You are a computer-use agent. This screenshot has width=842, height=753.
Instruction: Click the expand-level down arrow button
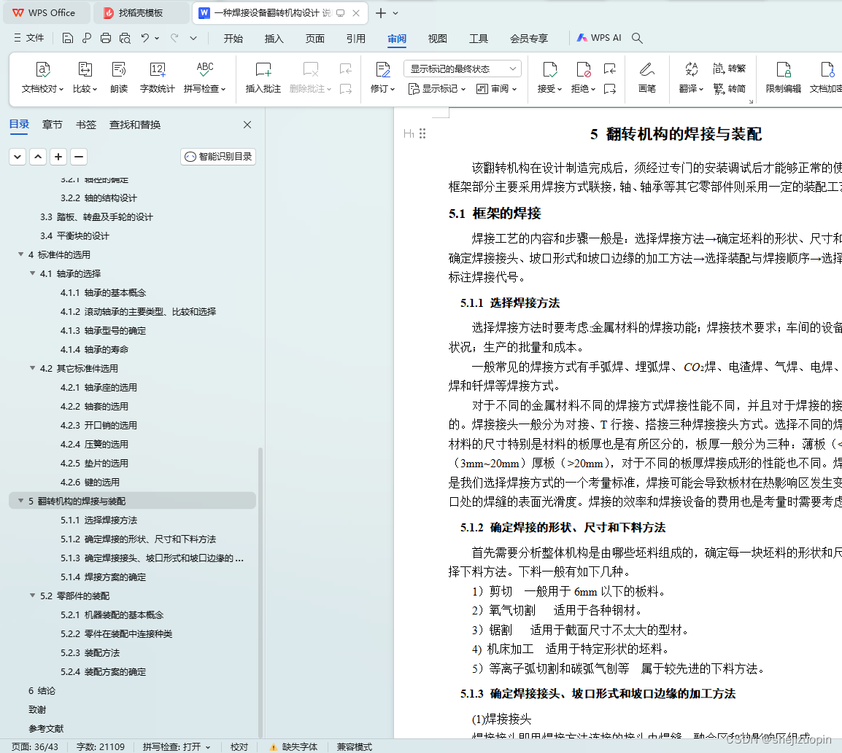pos(18,157)
